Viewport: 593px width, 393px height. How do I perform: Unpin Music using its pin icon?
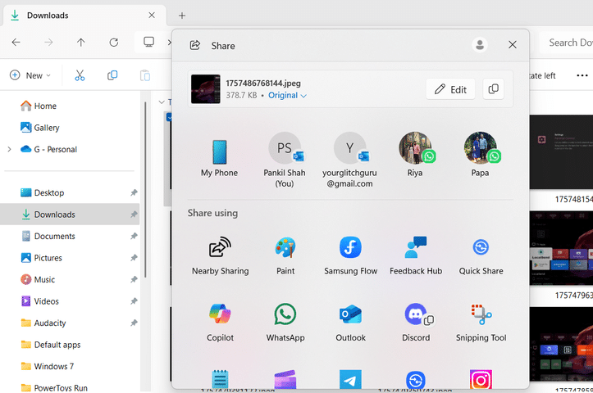click(x=134, y=280)
